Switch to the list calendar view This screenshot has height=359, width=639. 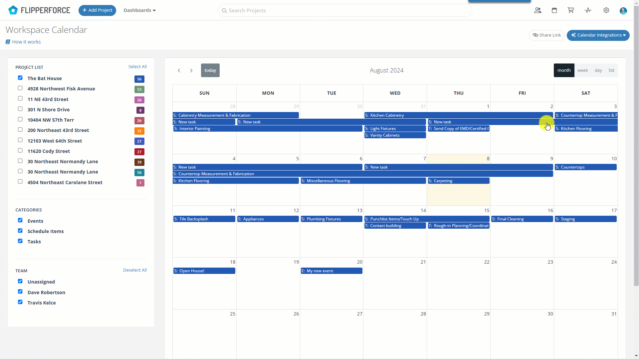pyautogui.click(x=611, y=70)
